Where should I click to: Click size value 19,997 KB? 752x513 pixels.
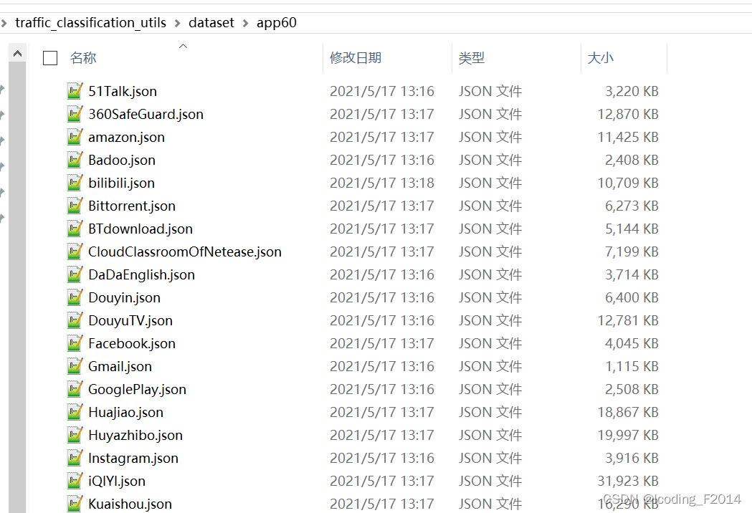point(628,435)
